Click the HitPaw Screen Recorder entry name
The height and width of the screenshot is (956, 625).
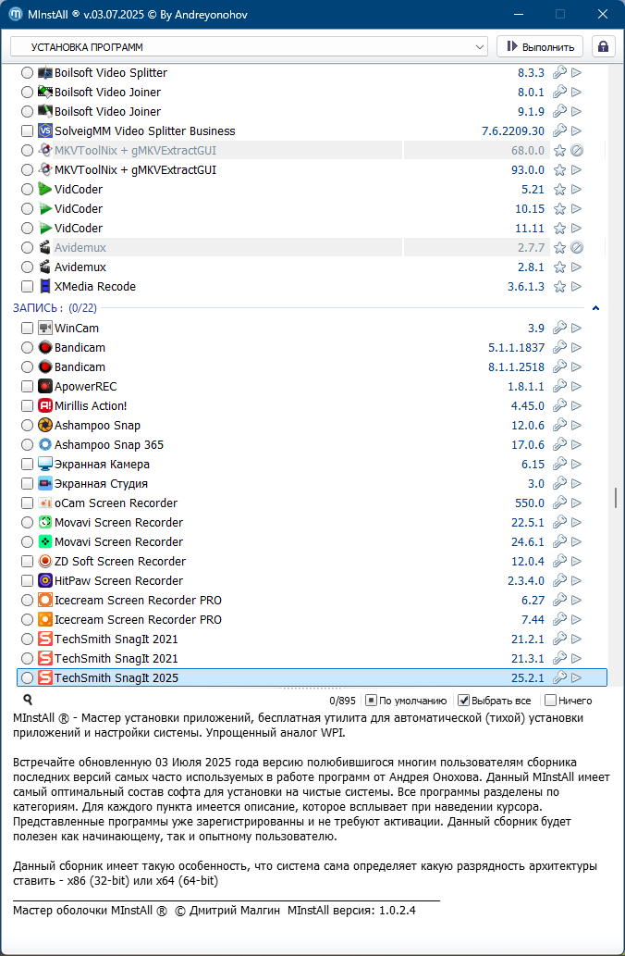(x=118, y=580)
